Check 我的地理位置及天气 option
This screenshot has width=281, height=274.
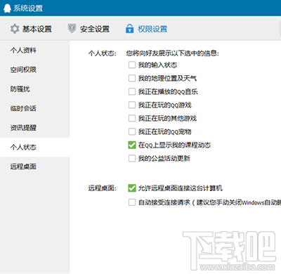point(132,78)
